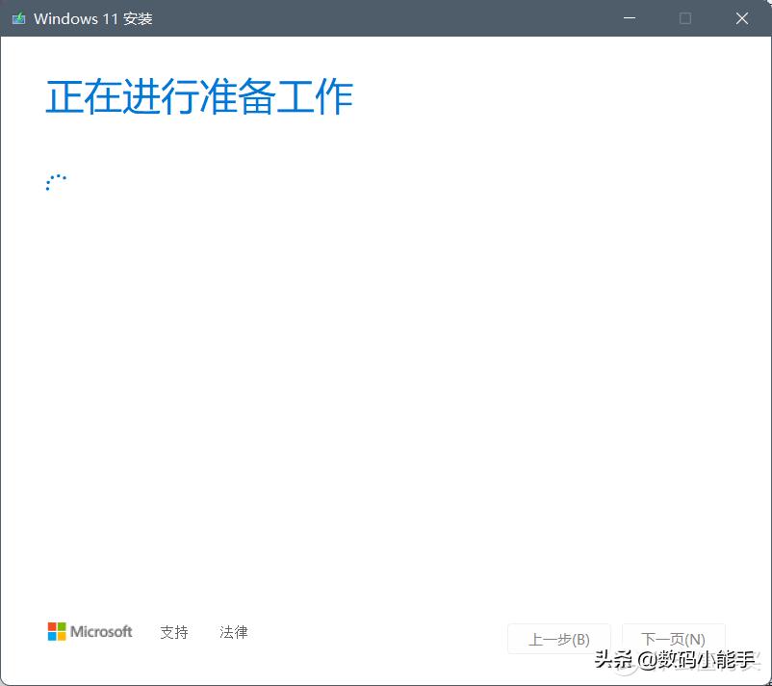The height and width of the screenshot is (686, 772).
Task: Select the heading 正在进行准备工作
Action: (198, 96)
